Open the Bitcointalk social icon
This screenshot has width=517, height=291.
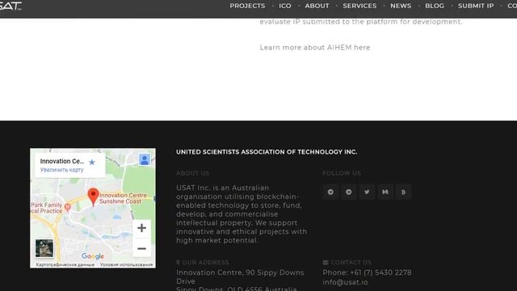[x=403, y=192]
